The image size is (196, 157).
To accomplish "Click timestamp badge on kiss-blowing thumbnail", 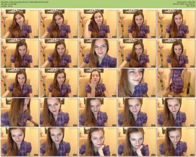I will pos(114,96).
